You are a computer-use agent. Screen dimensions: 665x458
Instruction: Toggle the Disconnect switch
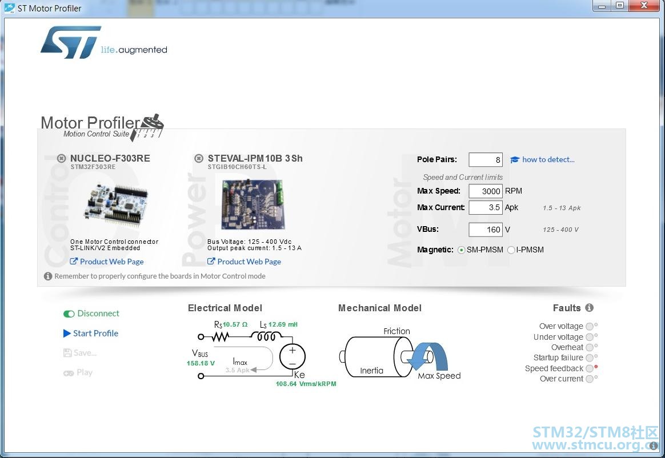pyautogui.click(x=69, y=314)
